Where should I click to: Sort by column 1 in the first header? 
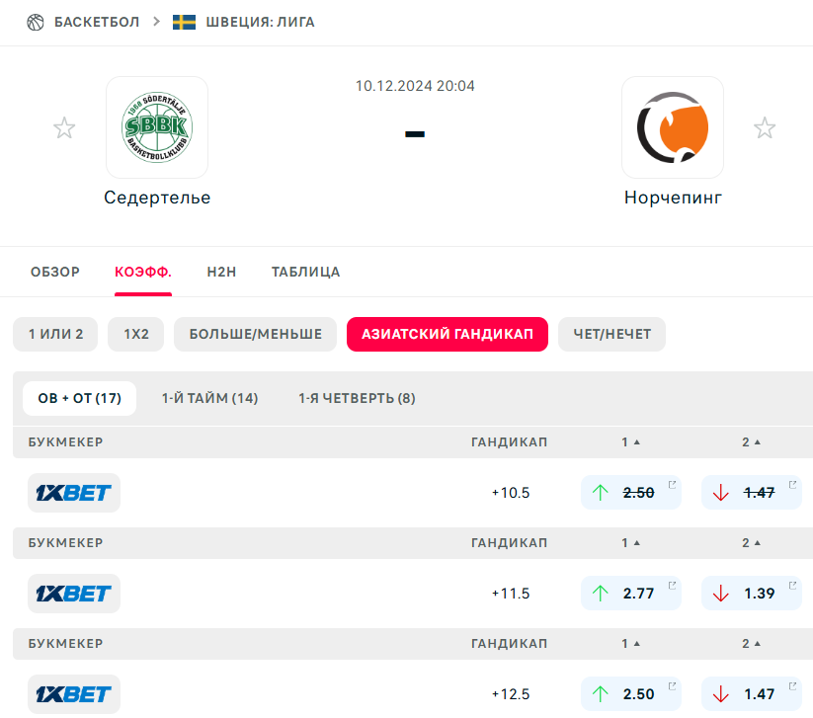[x=630, y=442]
